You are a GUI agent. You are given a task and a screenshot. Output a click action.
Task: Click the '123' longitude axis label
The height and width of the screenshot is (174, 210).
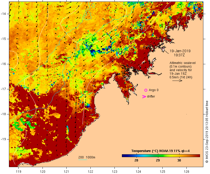[114, 171]
